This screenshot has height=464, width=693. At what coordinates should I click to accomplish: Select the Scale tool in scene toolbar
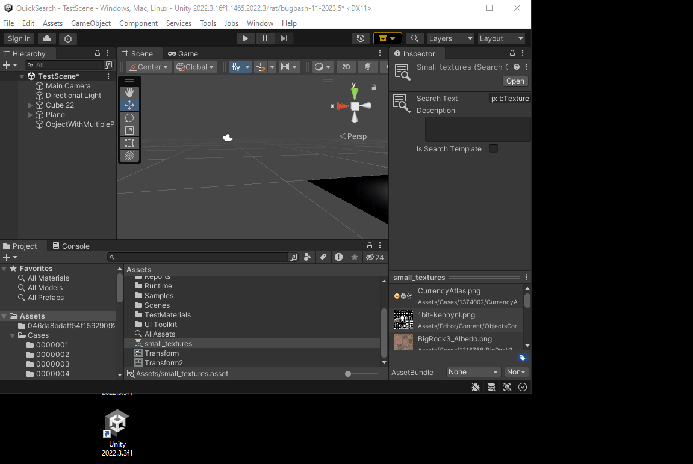129,130
